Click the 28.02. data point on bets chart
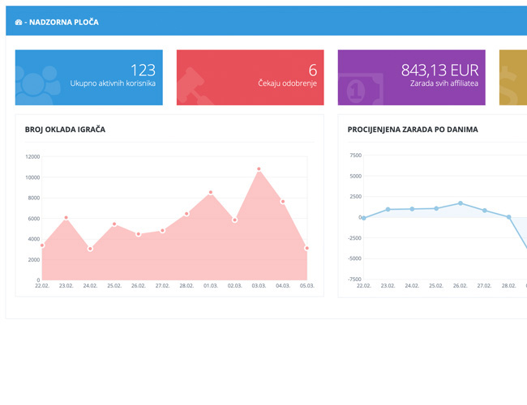Screen dimensions: 527x405 click(186, 214)
